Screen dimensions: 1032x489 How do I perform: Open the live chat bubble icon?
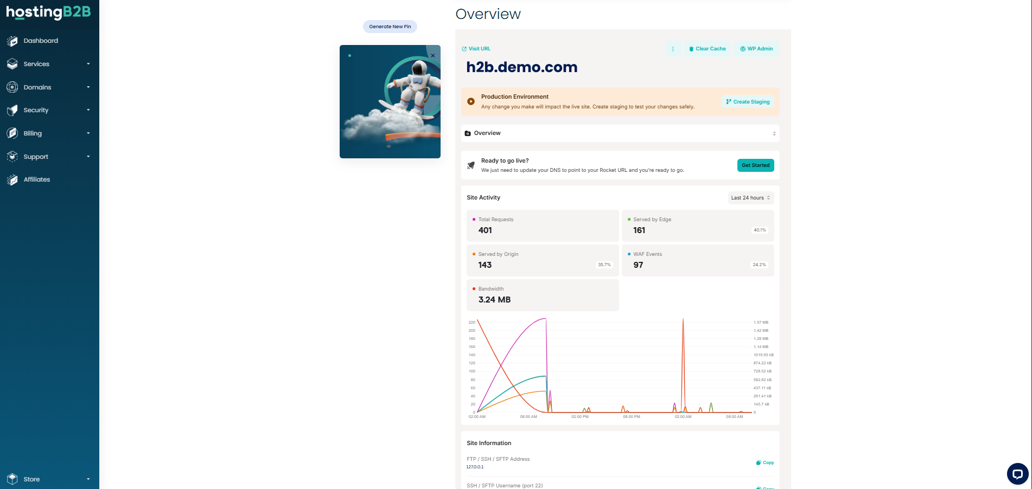tap(1017, 473)
